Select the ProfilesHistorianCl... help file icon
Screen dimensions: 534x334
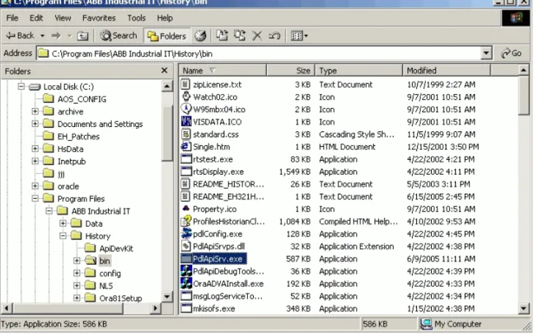(x=185, y=221)
